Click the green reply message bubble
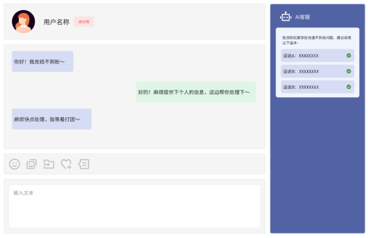This screenshot has height=238, width=368. point(196,92)
